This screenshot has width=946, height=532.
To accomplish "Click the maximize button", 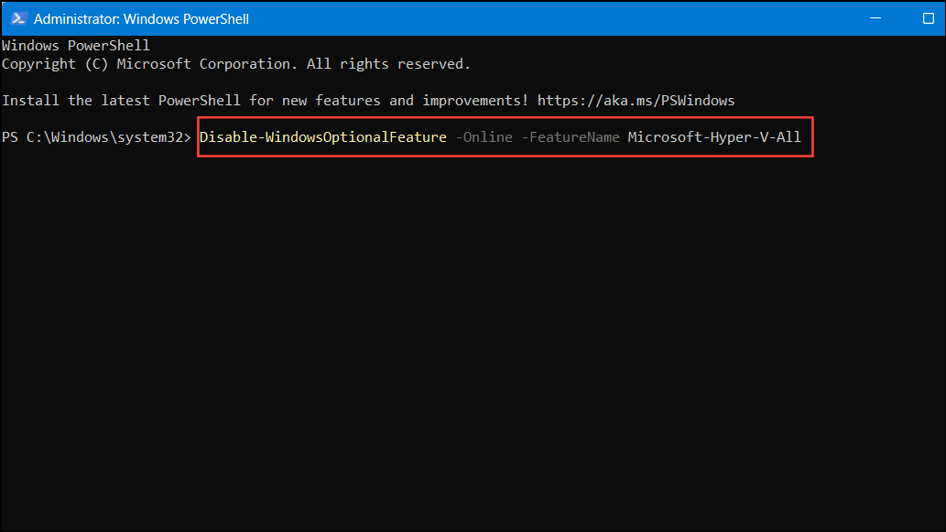I will [x=928, y=18].
